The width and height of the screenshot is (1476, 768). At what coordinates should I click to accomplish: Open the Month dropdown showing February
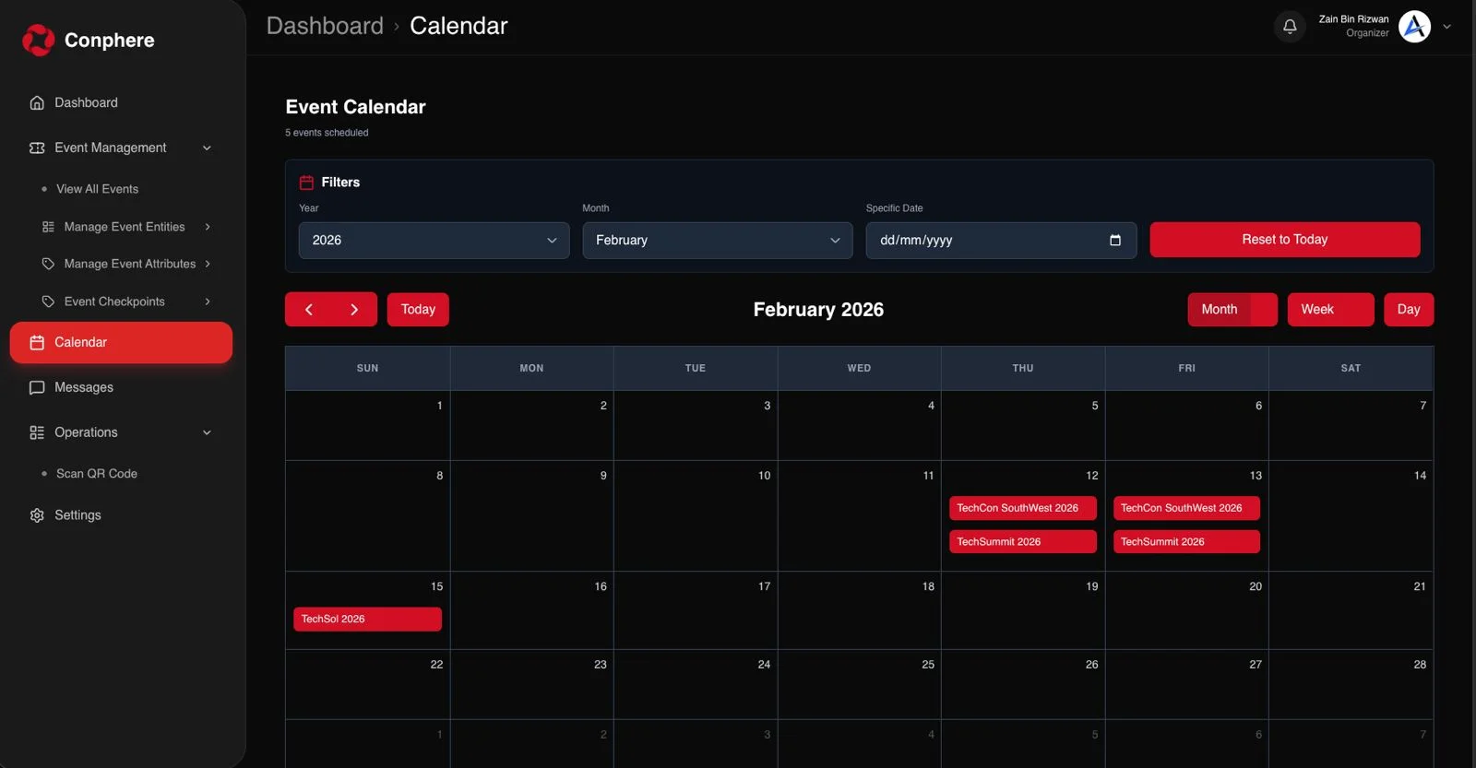click(717, 241)
